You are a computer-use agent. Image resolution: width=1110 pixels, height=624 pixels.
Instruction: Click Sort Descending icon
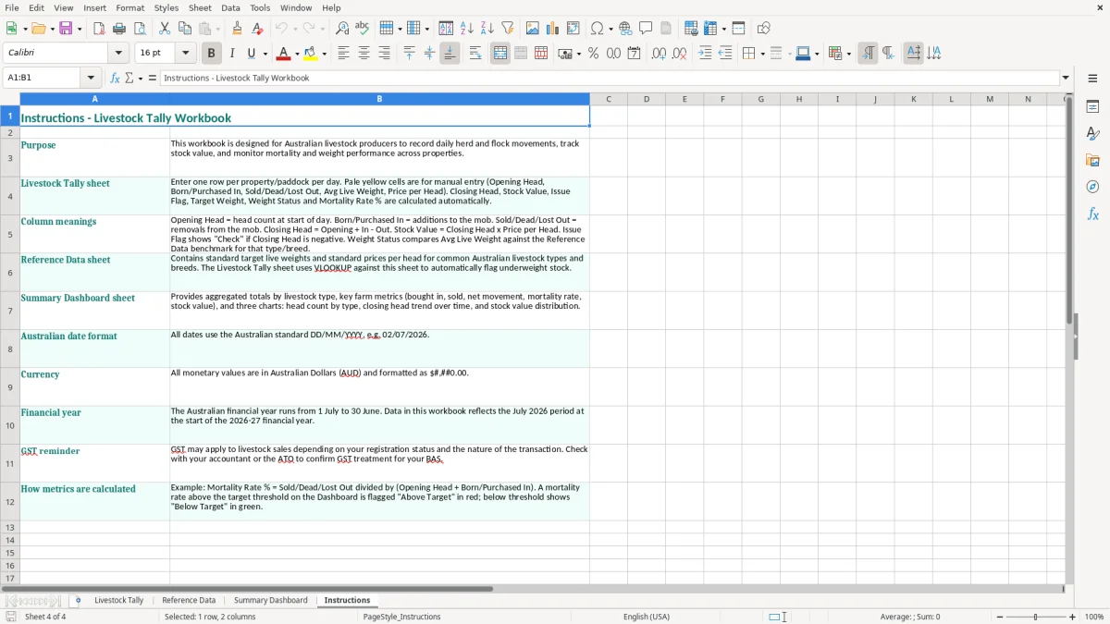coord(487,29)
